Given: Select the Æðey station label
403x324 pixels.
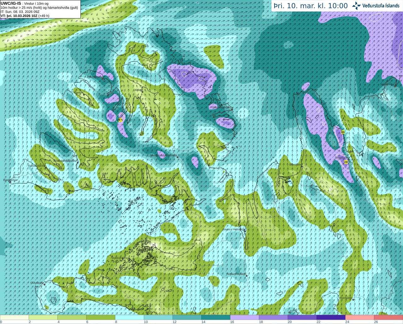Looking at the screenshot, I should click(x=138, y=90).
